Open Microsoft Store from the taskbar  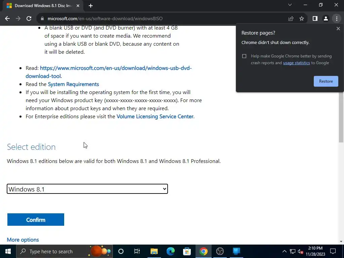click(187, 251)
